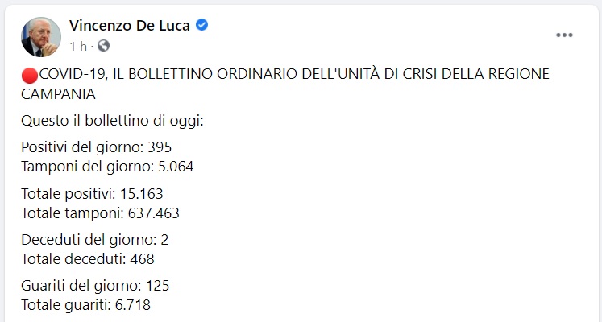Click the "Totale tamponi: 637.463" line

click(100, 213)
